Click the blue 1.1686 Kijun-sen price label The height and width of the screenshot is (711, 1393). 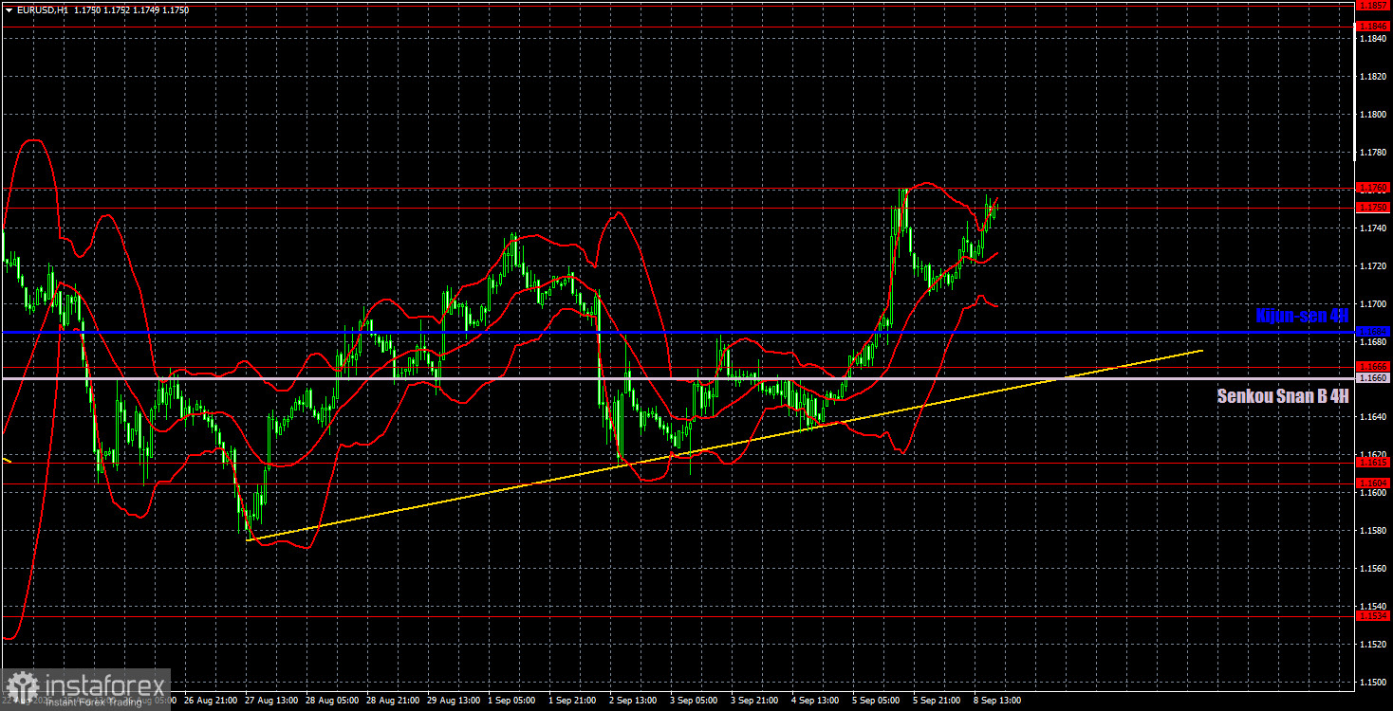pos(1373,332)
